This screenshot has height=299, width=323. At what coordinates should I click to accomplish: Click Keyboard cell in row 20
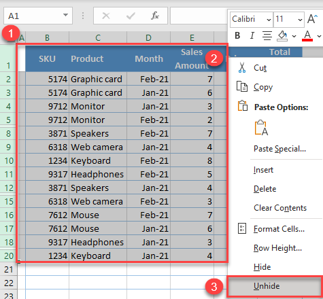(x=98, y=256)
